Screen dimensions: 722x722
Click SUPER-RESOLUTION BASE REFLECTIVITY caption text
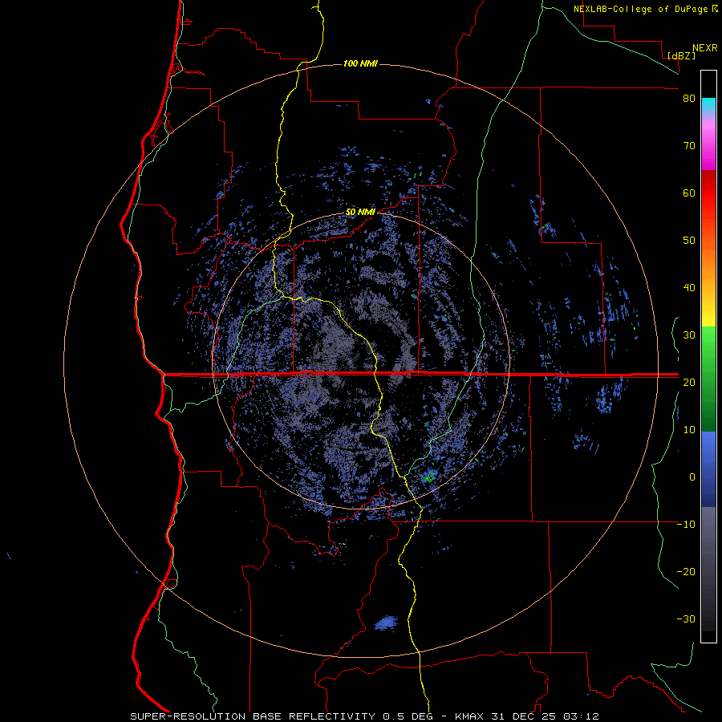point(253,716)
